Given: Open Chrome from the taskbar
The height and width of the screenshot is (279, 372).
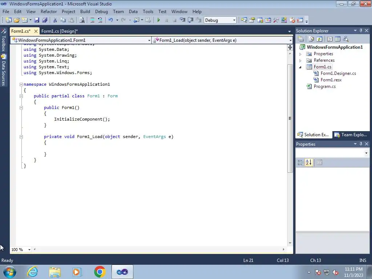Looking at the screenshot, I should (100, 272).
